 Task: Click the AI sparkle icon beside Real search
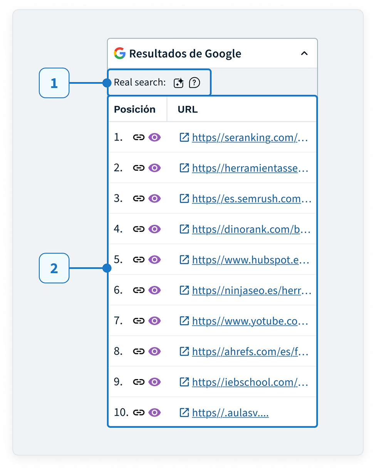178,83
